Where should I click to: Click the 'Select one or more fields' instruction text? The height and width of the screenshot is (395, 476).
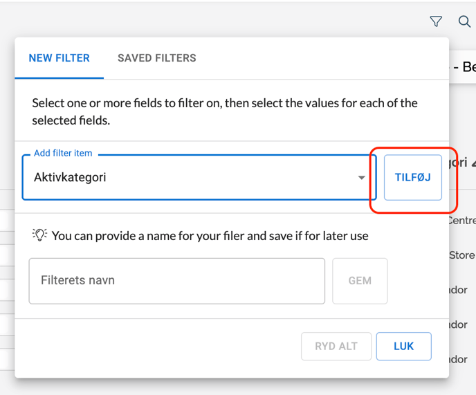coord(224,111)
